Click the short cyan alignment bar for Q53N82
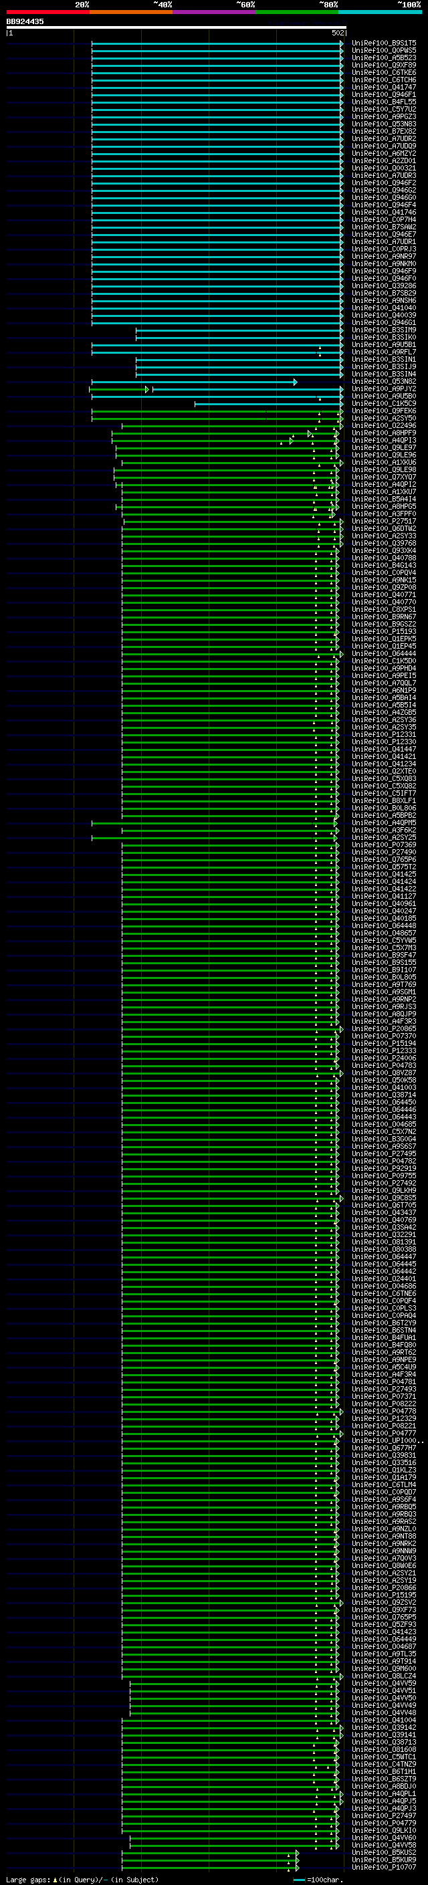 click(x=194, y=382)
